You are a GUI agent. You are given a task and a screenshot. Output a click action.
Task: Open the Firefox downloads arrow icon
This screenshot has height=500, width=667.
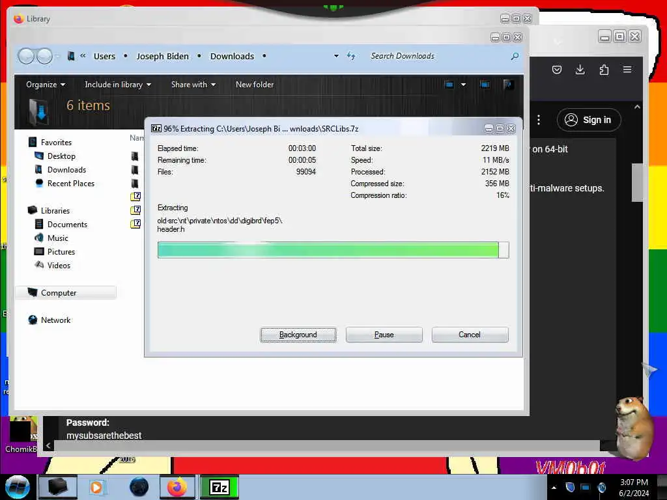click(x=580, y=70)
